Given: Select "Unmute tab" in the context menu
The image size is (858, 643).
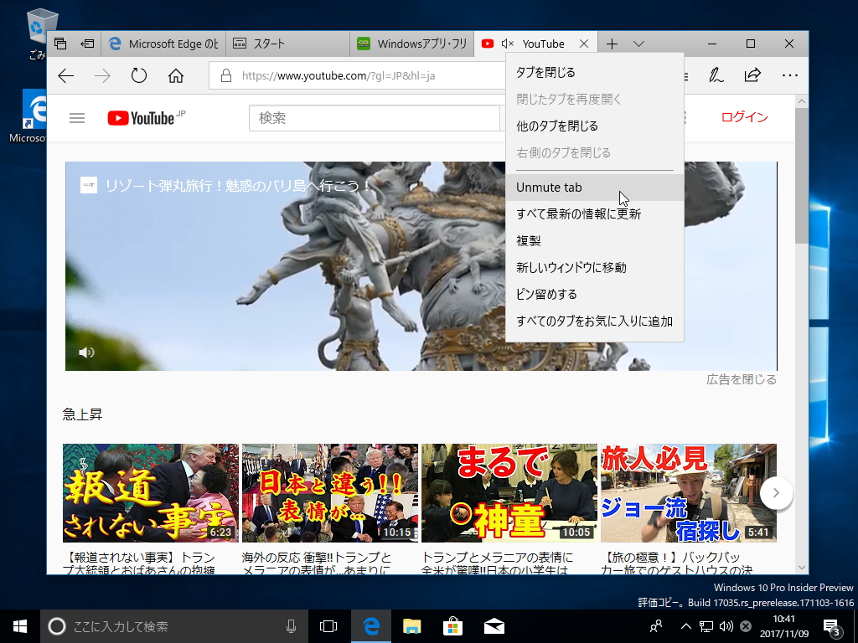Looking at the screenshot, I should coord(549,187).
